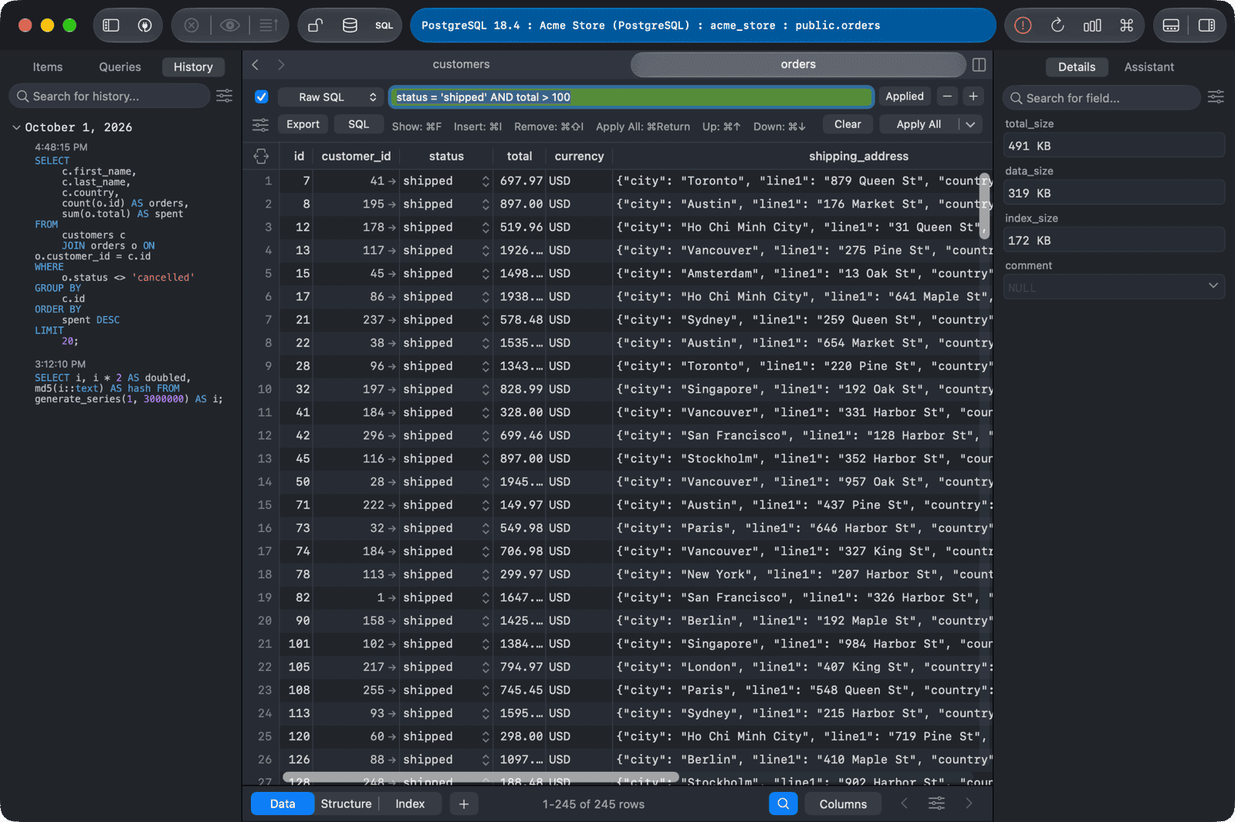This screenshot has height=822, width=1235.
Task: Remove filter with the minus button
Action: coord(947,96)
